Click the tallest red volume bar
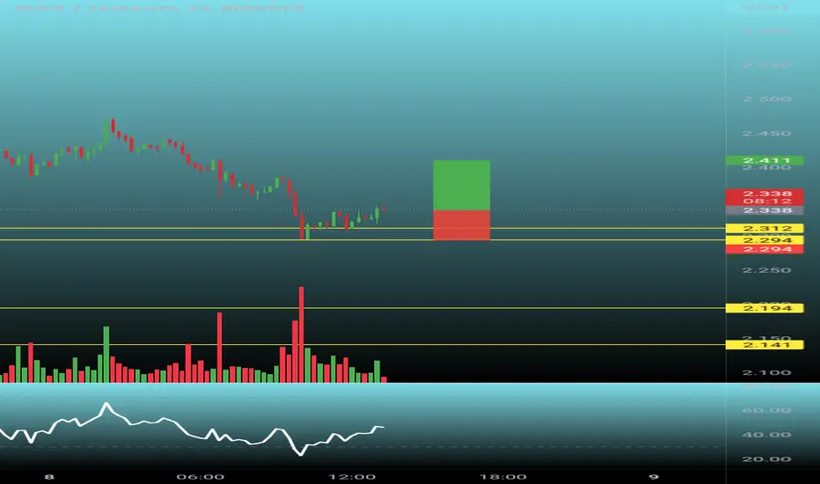 [x=301, y=335]
